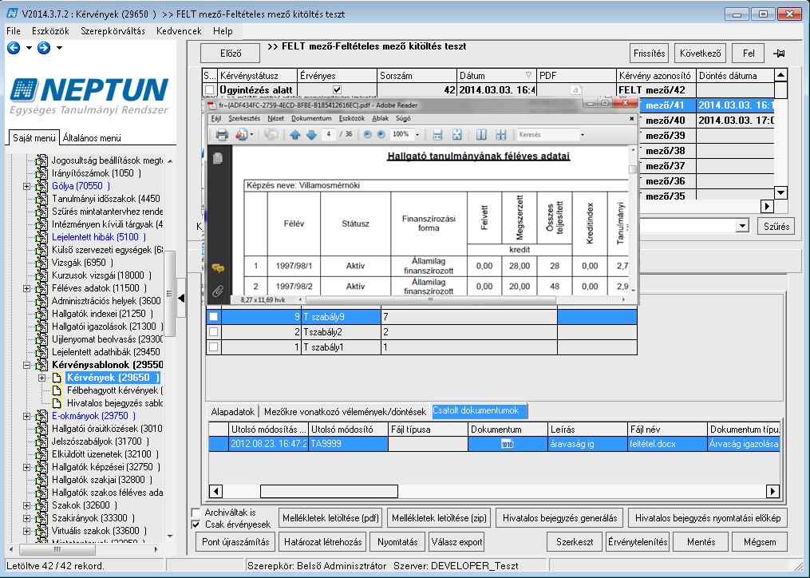The width and height of the screenshot is (810, 578).
Task: Click the Neptun app icon in title bar
Action: (12, 13)
